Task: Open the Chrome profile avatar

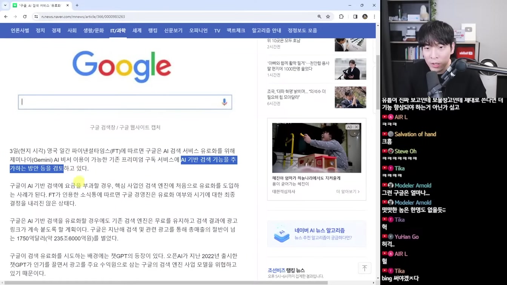Action: coord(365,17)
